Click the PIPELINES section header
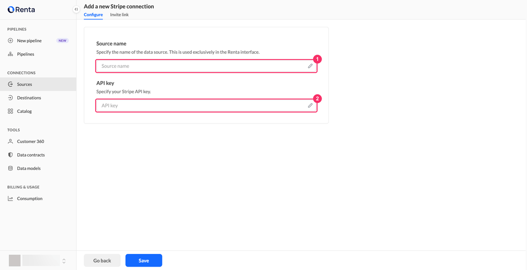Image resolution: width=527 pixels, height=270 pixels. coord(17,29)
